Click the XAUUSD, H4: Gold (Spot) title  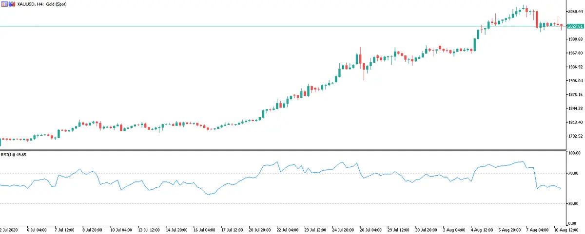pos(42,3)
